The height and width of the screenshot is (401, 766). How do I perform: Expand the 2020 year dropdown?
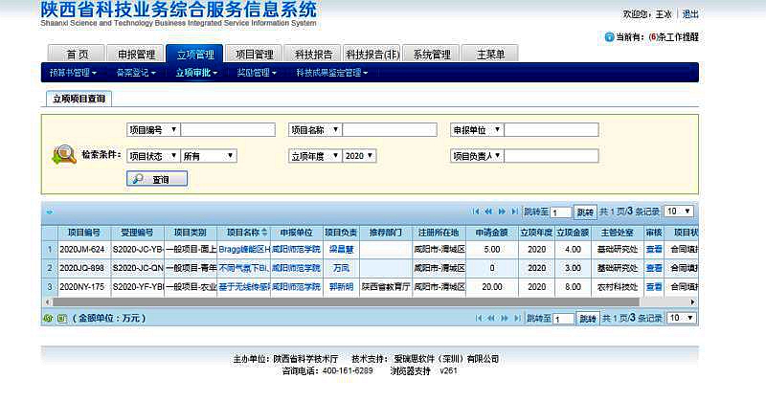click(x=359, y=155)
